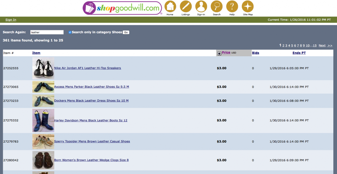The width and height of the screenshot is (337, 174).
Task: Click the price sort arrow icon
Action: (x=219, y=53)
